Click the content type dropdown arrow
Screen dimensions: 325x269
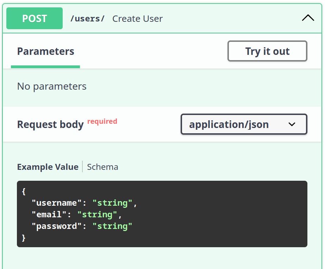point(292,124)
